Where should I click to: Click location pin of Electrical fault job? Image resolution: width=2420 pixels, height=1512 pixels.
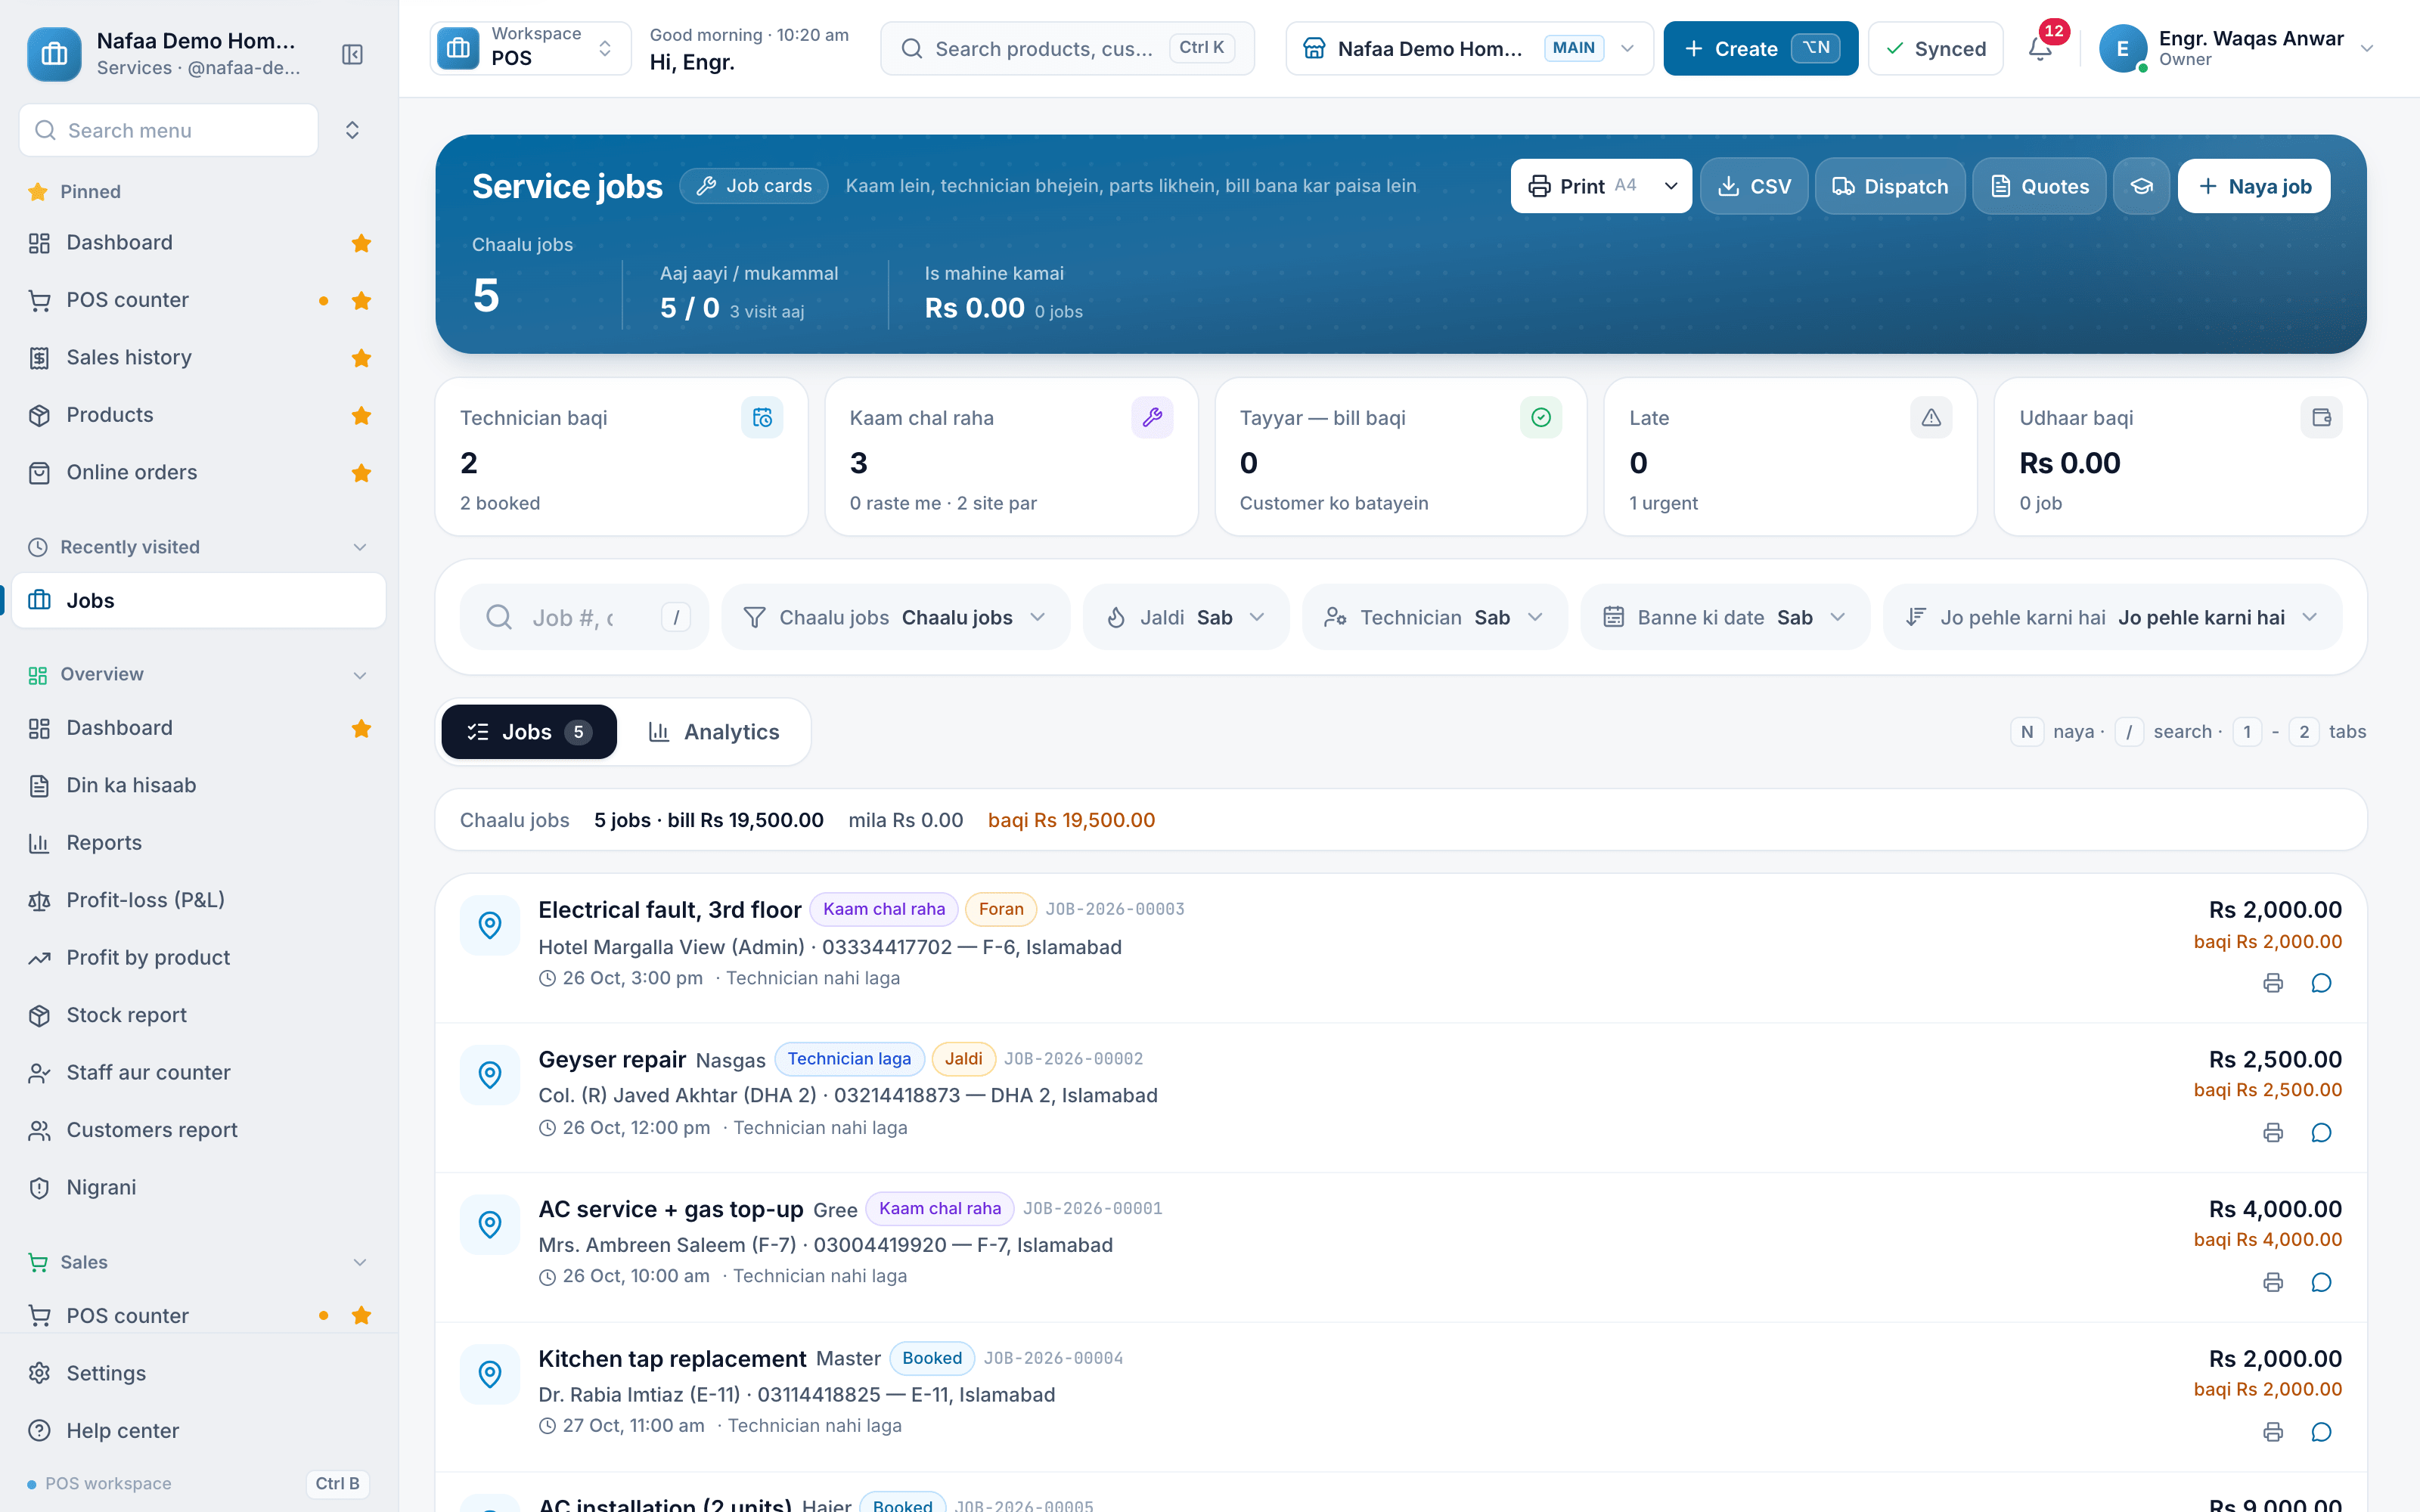490,925
